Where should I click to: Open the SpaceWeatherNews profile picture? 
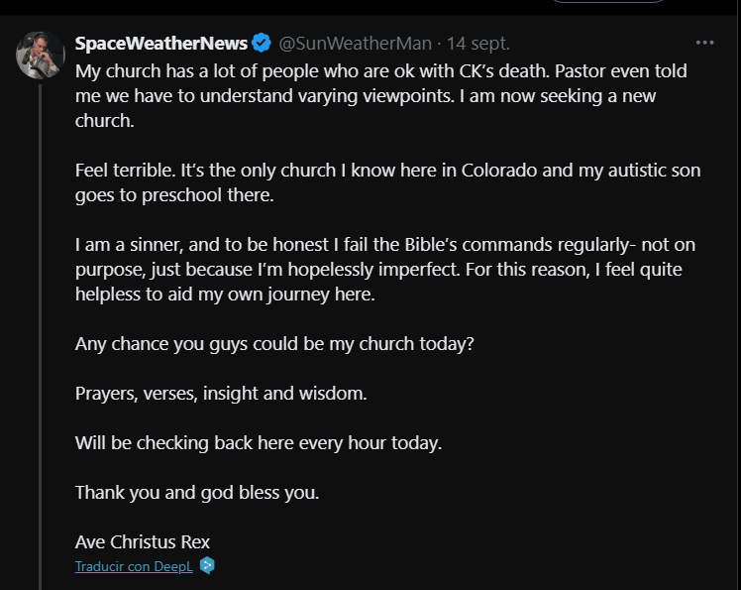click(41, 55)
